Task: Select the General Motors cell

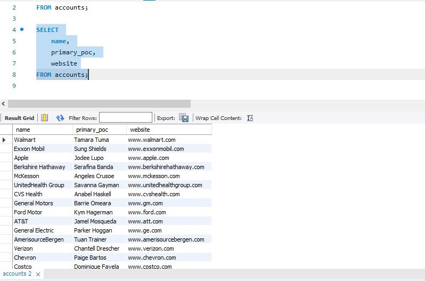Action: (x=43, y=203)
